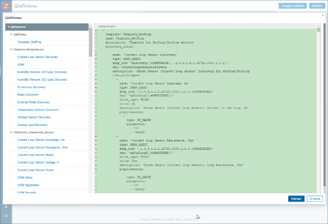Click the tree panel scrollbar thumb
Viewport: 328px width, 224px height.
[91, 42]
